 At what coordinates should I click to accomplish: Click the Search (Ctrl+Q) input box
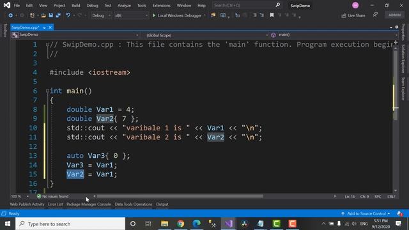(247, 5)
